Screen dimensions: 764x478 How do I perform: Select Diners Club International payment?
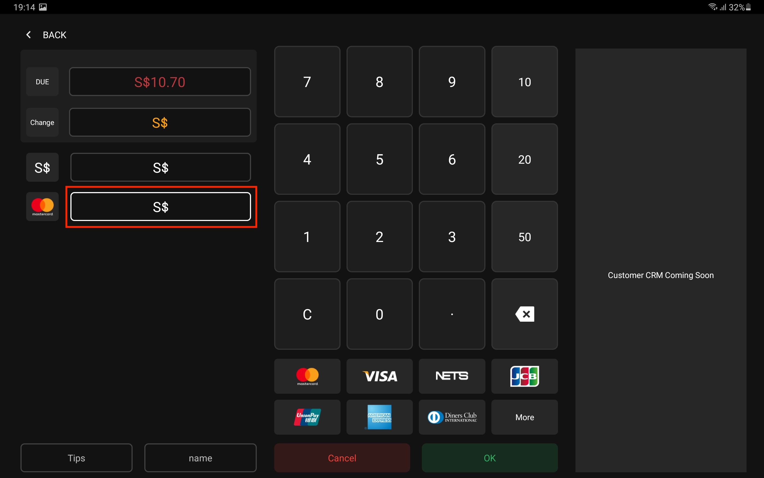click(452, 417)
